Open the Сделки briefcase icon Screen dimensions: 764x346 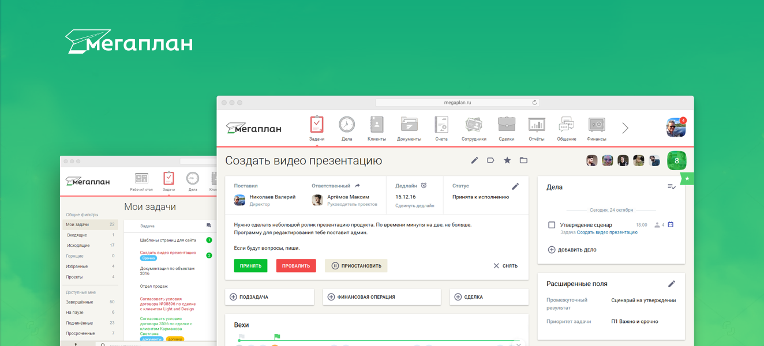[507, 129]
